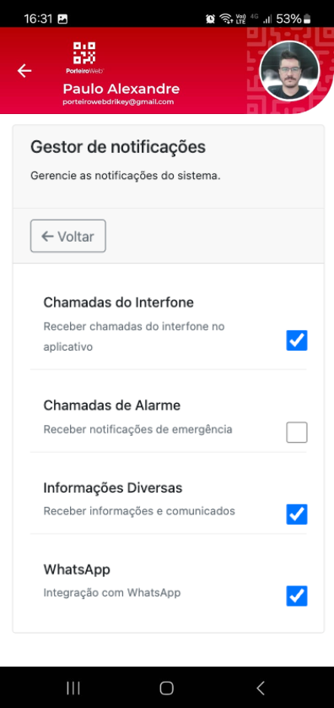
Task: Enable Chamadas de Alarme checkbox
Action: coord(297,432)
